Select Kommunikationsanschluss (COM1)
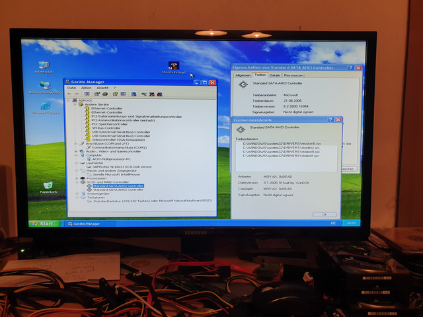Screen dimensions: 423x317 tap(119, 147)
